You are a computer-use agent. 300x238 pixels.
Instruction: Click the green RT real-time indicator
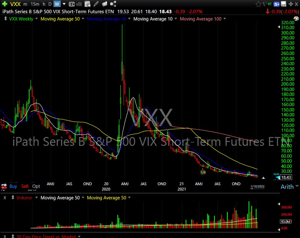pyautogui.click(x=270, y=4)
